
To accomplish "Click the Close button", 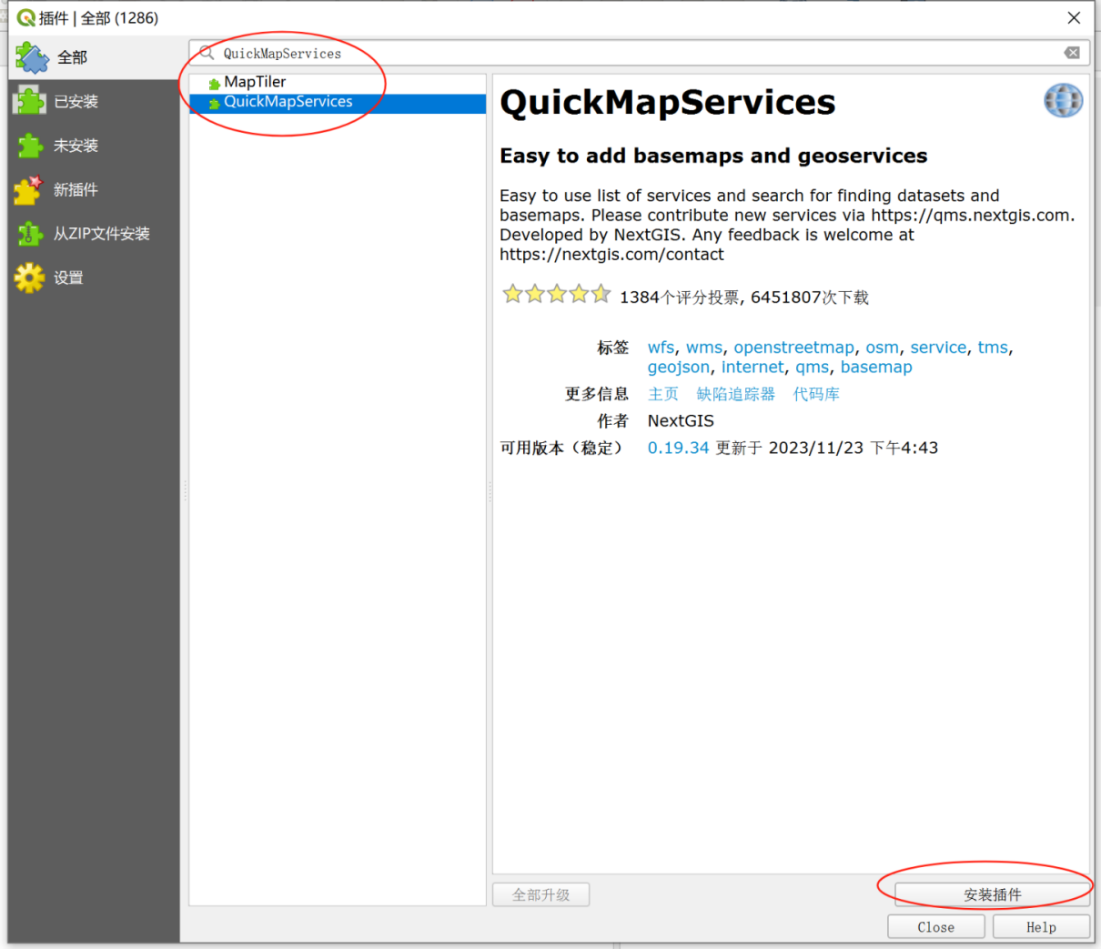I will point(935,926).
